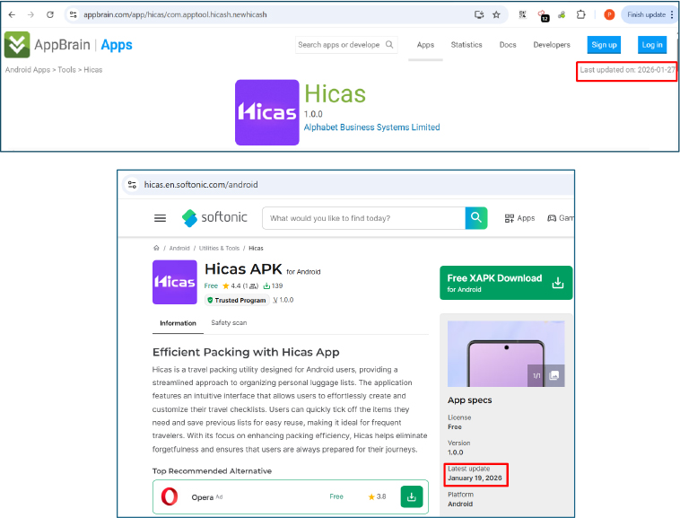The height and width of the screenshot is (518, 680).
Task: Click the Sign up button
Action: coord(604,45)
